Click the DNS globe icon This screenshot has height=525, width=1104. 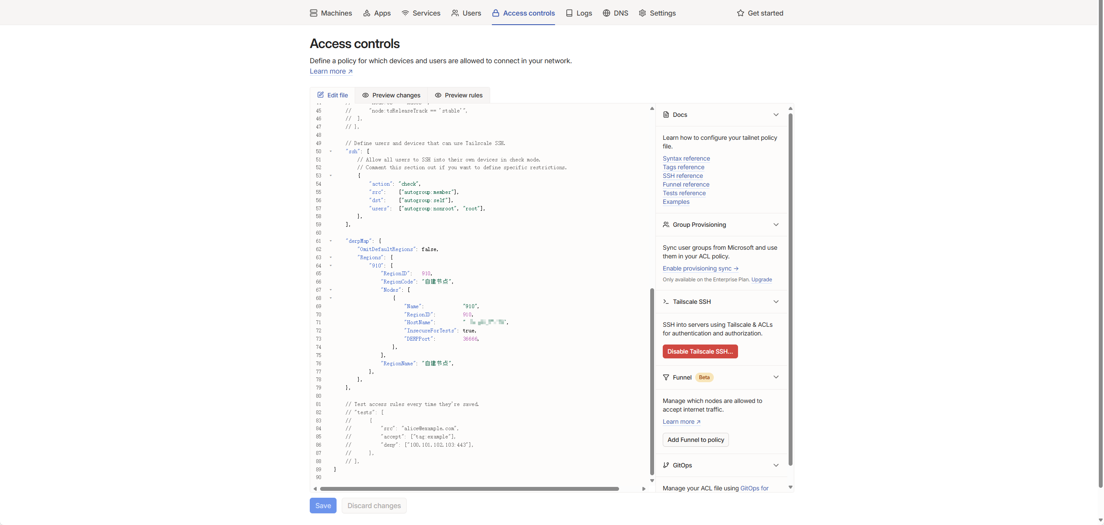coord(607,13)
